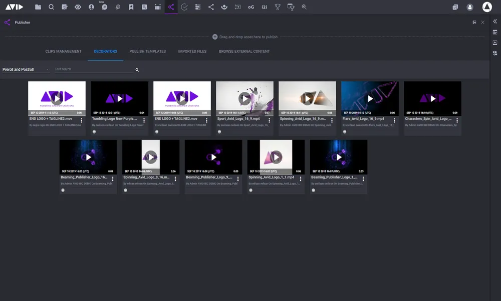Open options menu for Flare_Avid_Logo_16_9.mp4
This screenshot has height=301, width=501.
point(395,120)
